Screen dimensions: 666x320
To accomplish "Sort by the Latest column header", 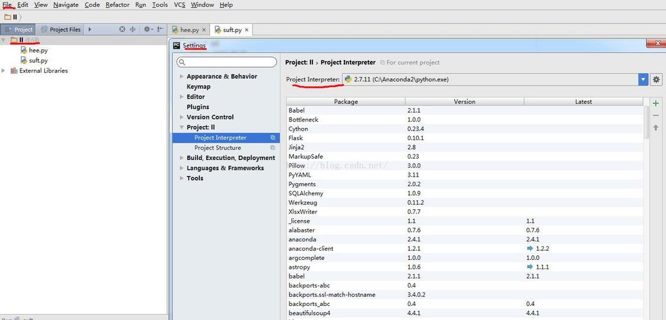I will (x=583, y=101).
